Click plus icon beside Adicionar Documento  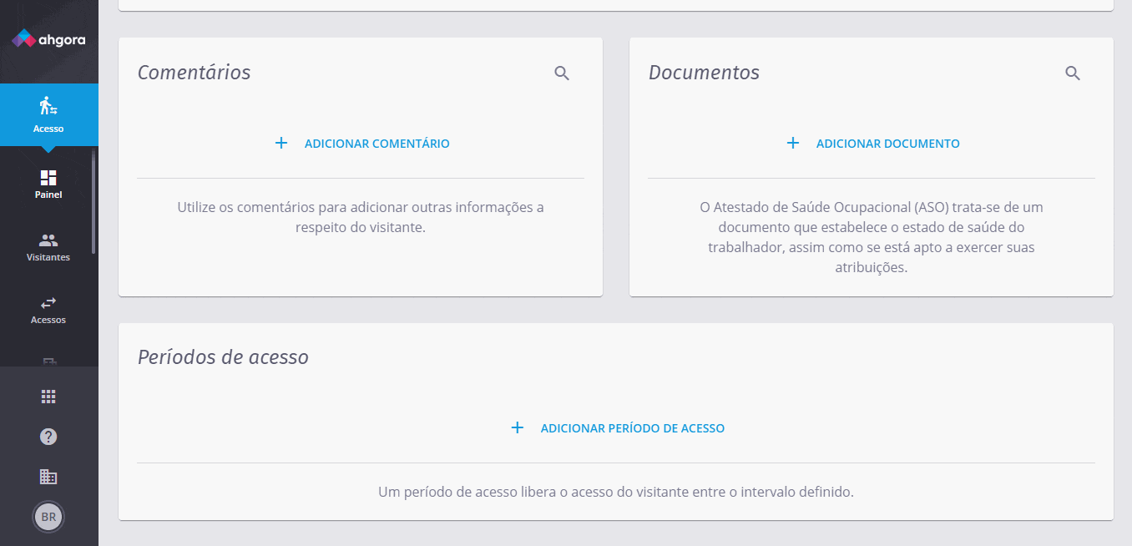(x=793, y=143)
